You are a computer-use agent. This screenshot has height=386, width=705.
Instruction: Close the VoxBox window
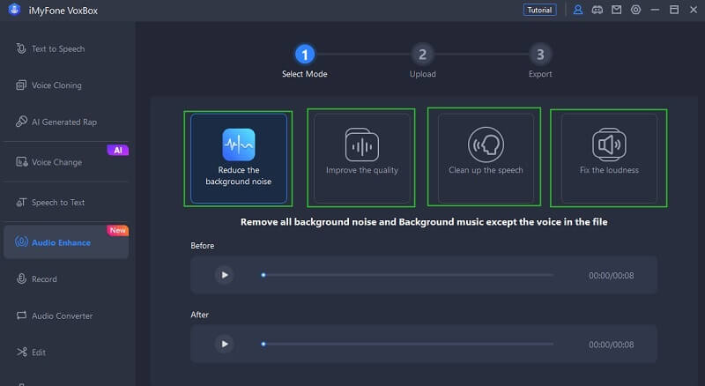[x=694, y=10]
